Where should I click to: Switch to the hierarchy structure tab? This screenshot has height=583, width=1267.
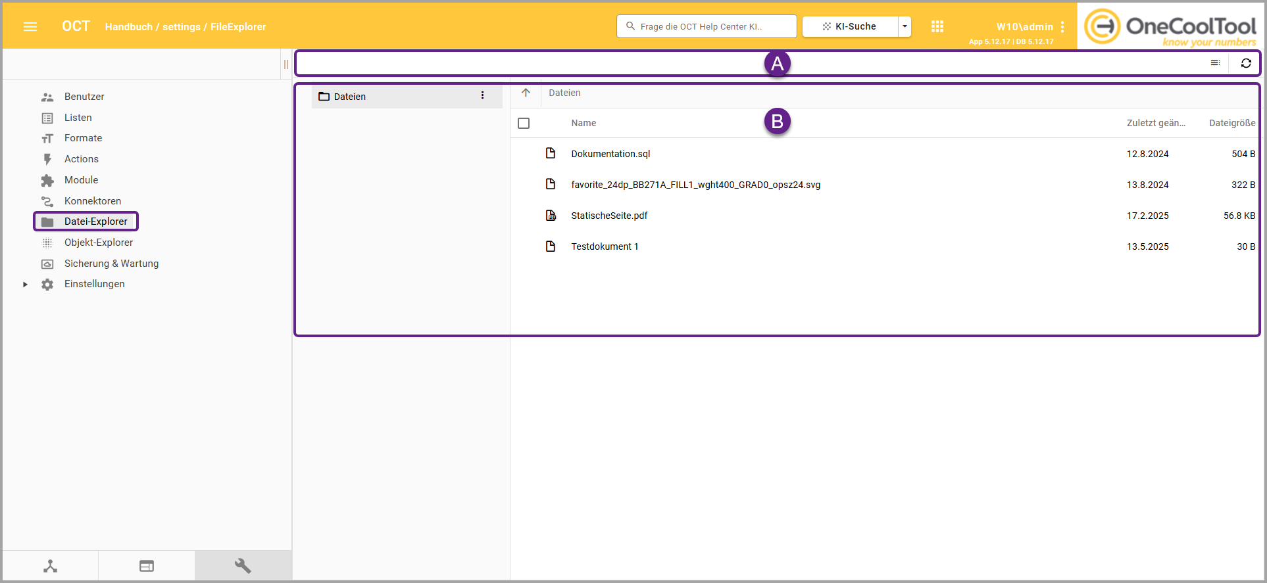(x=51, y=566)
